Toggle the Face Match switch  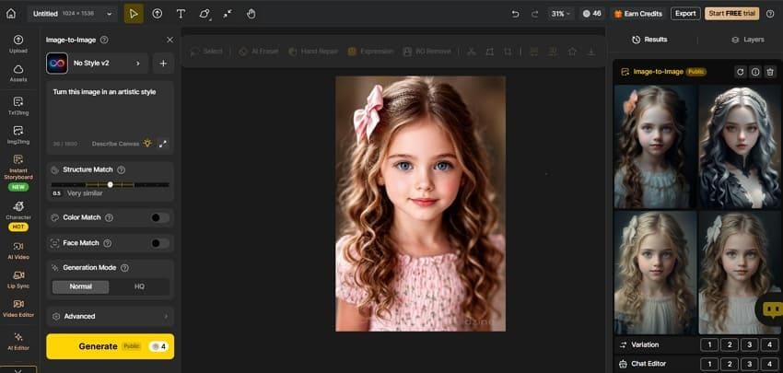point(159,243)
